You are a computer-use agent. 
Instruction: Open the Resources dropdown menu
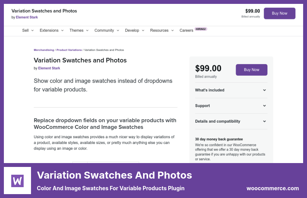point(162,30)
